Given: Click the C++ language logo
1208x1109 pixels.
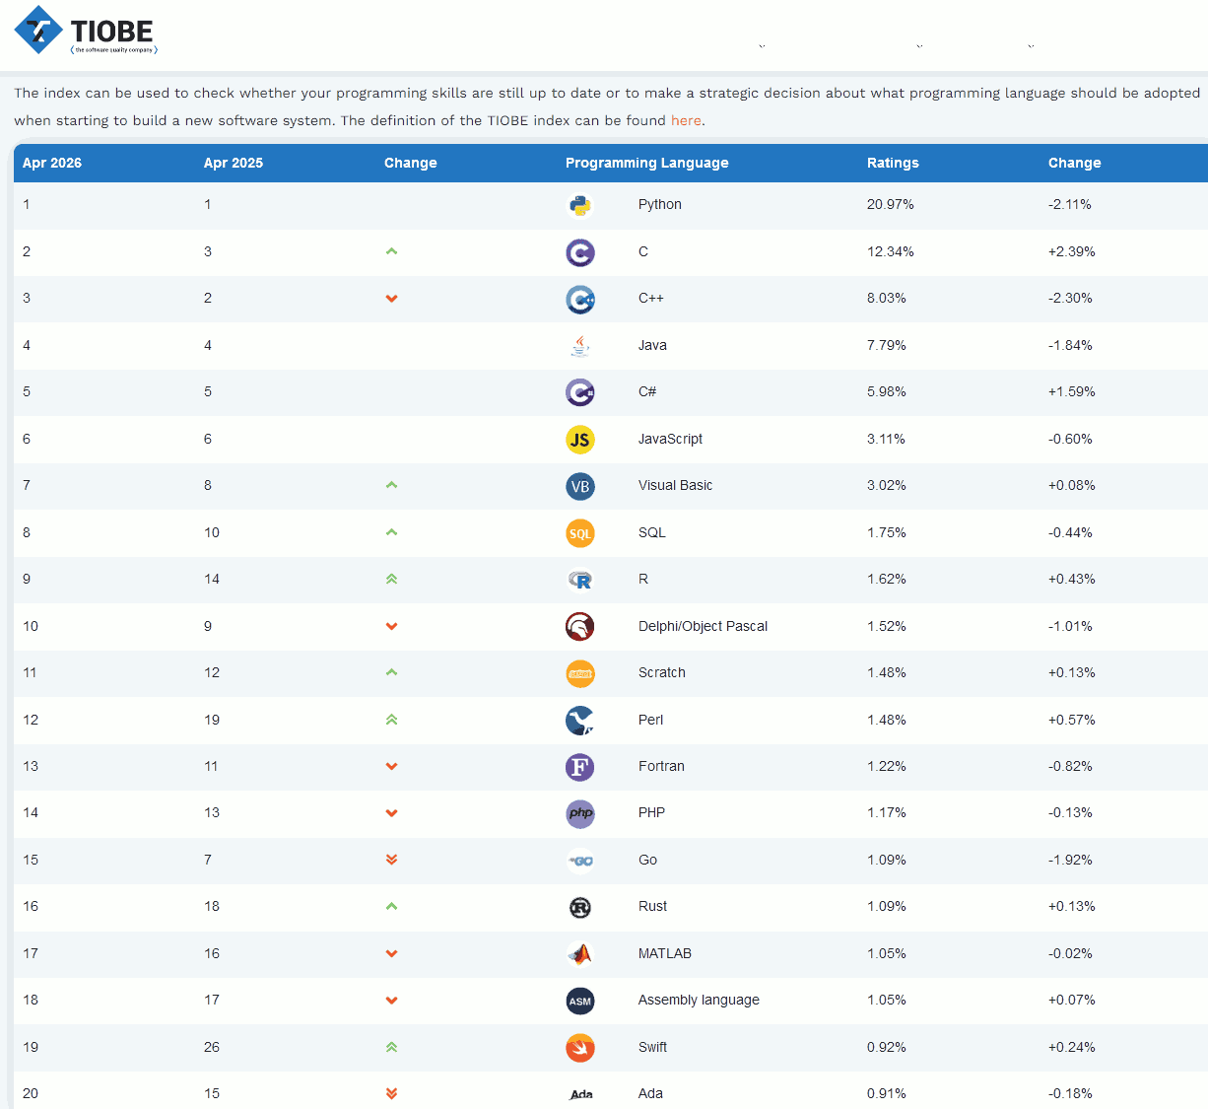Looking at the screenshot, I should pyautogui.click(x=580, y=299).
